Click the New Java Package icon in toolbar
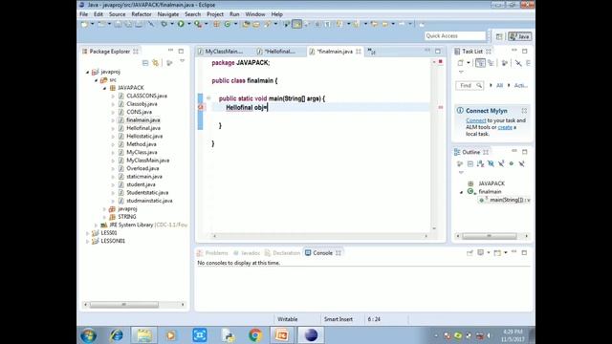612x344 pixels. 217,24
